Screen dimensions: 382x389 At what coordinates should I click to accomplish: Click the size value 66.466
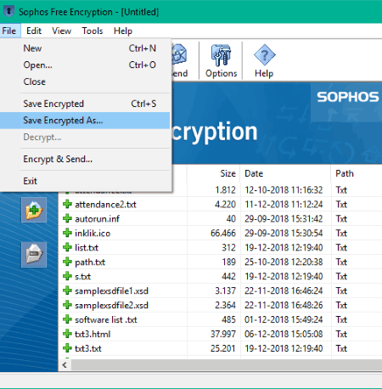[223, 234]
